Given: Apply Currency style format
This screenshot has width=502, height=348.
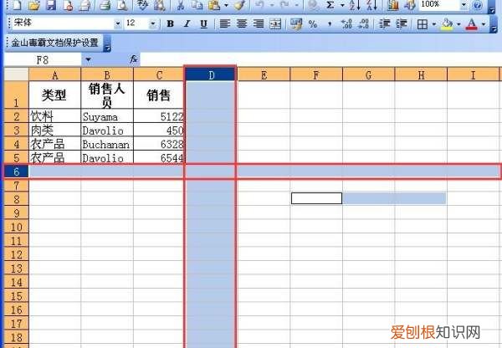Looking at the screenshot, I should (x=296, y=23).
